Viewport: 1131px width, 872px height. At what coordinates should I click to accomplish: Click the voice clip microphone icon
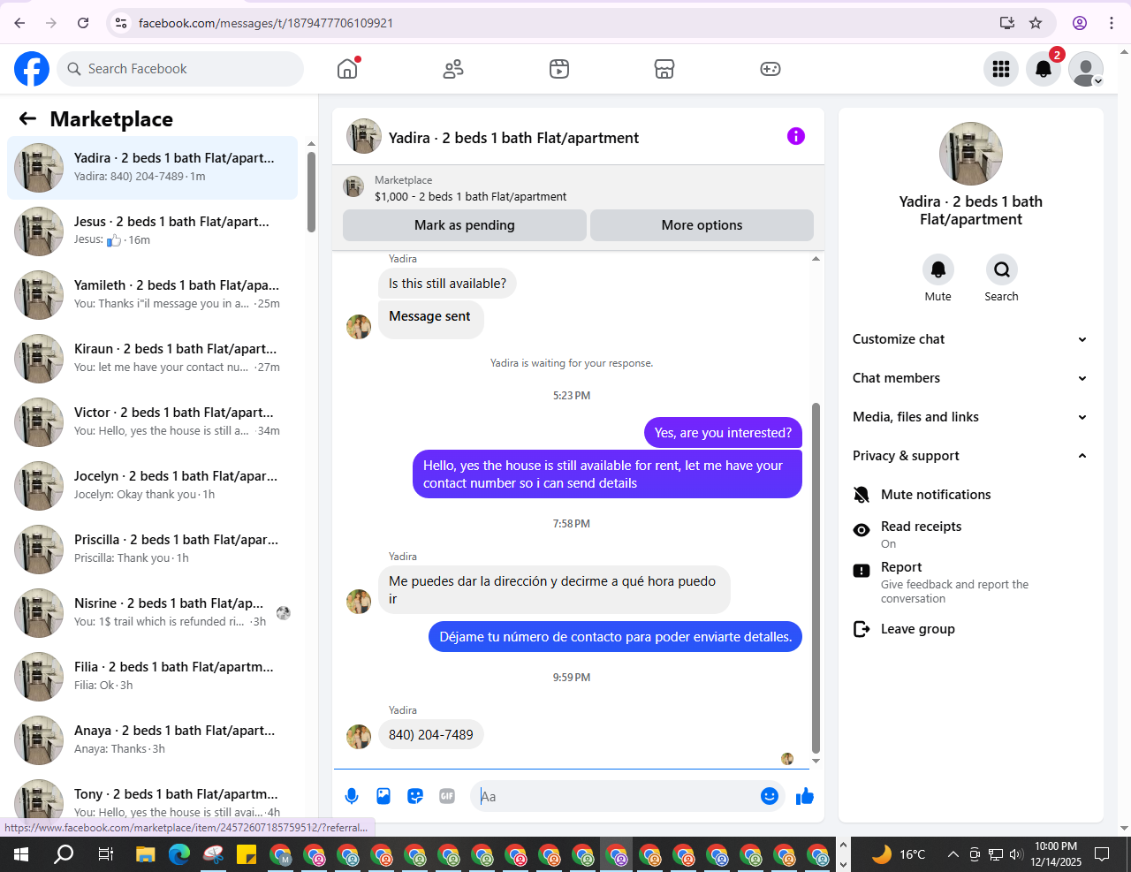pyautogui.click(x=352, y=796)
